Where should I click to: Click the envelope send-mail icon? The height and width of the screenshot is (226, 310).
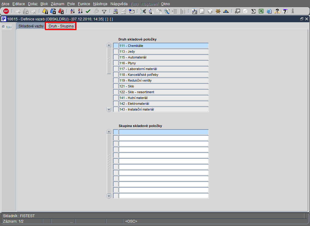pyautogui.click(x=132, y=11)
